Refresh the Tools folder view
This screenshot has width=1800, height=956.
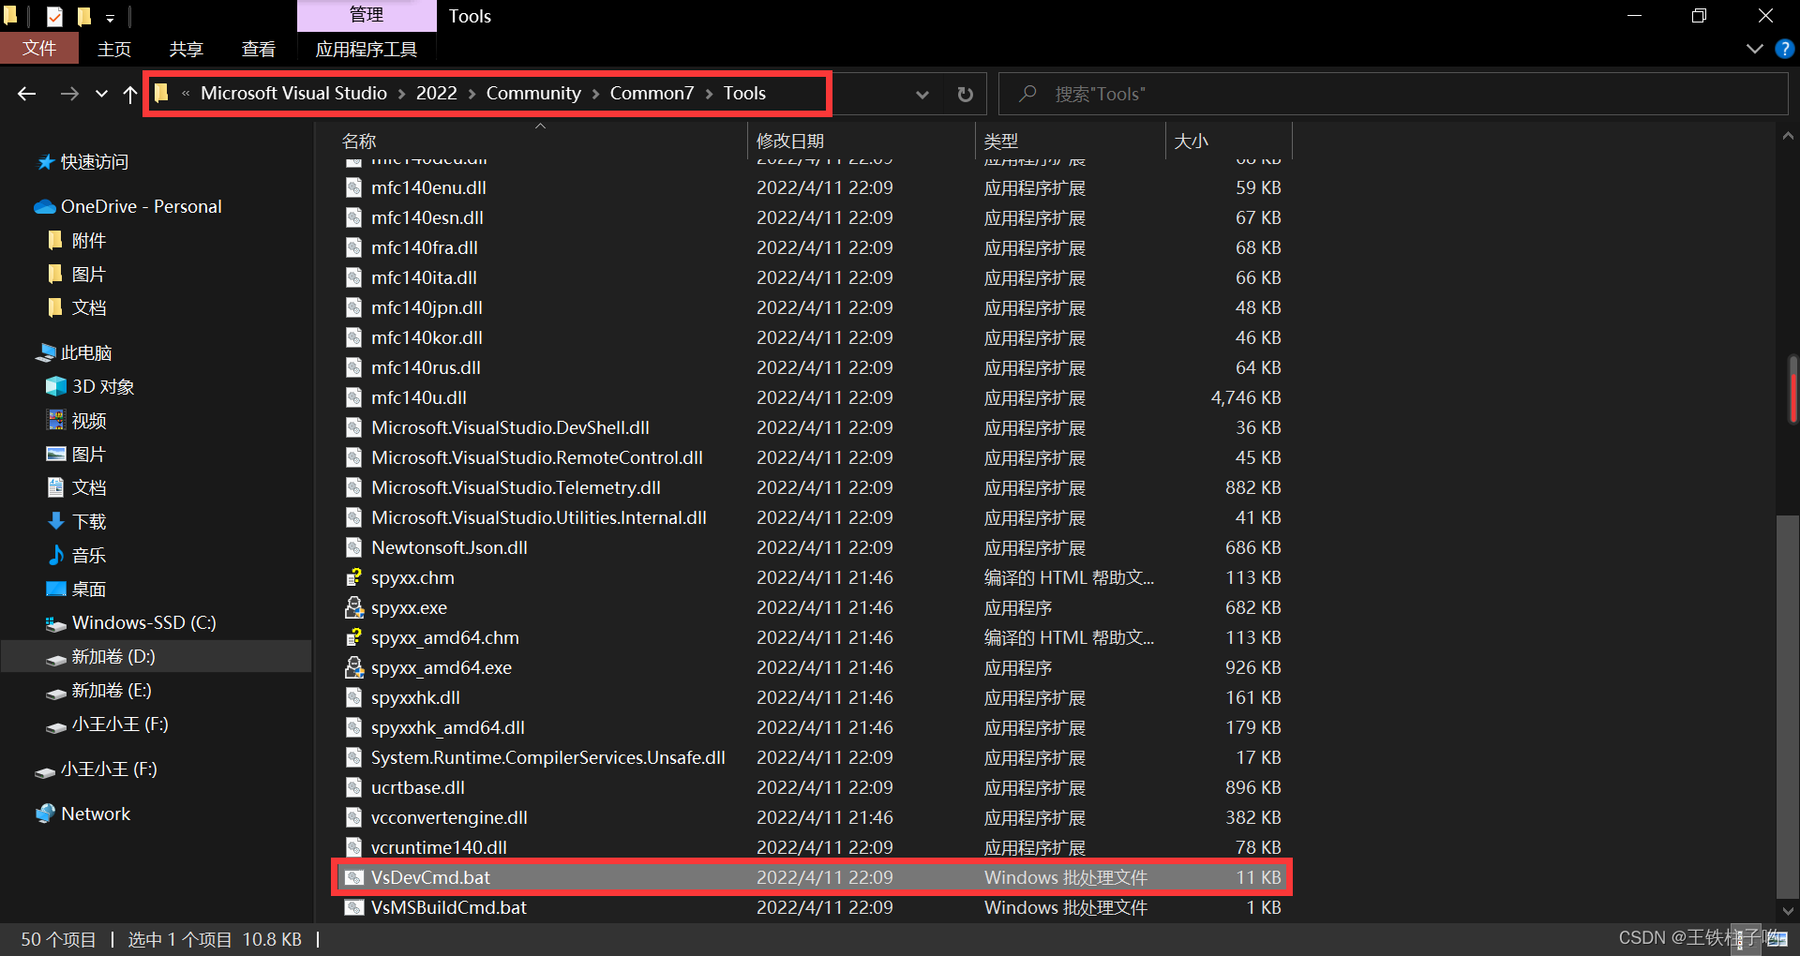(965, 94)
